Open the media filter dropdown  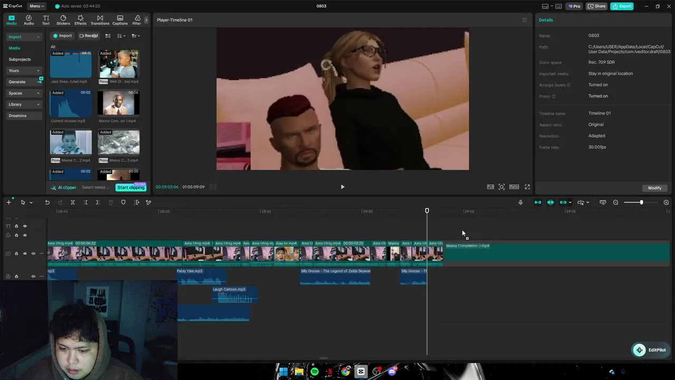[x=136, y=36]
